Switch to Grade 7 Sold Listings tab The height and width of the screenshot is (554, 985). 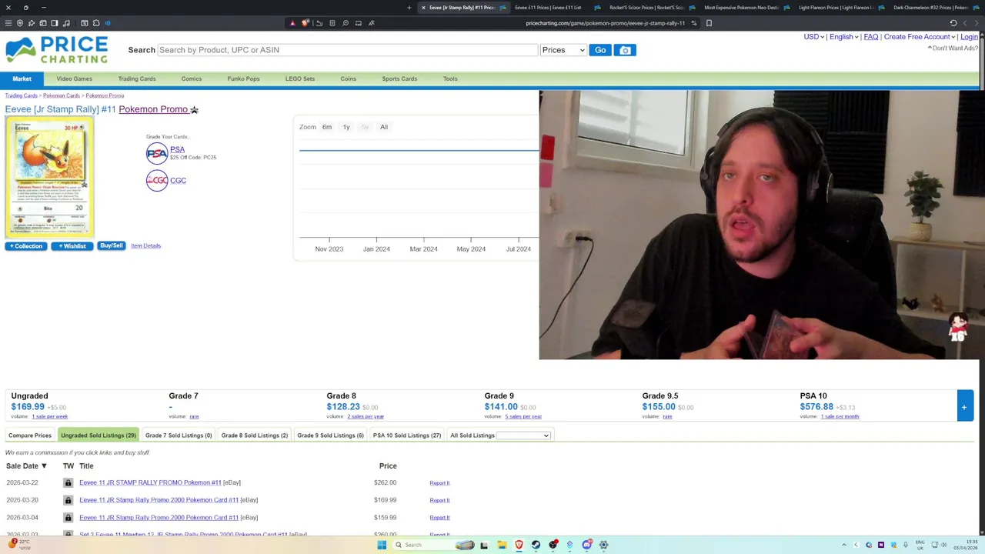179,436
